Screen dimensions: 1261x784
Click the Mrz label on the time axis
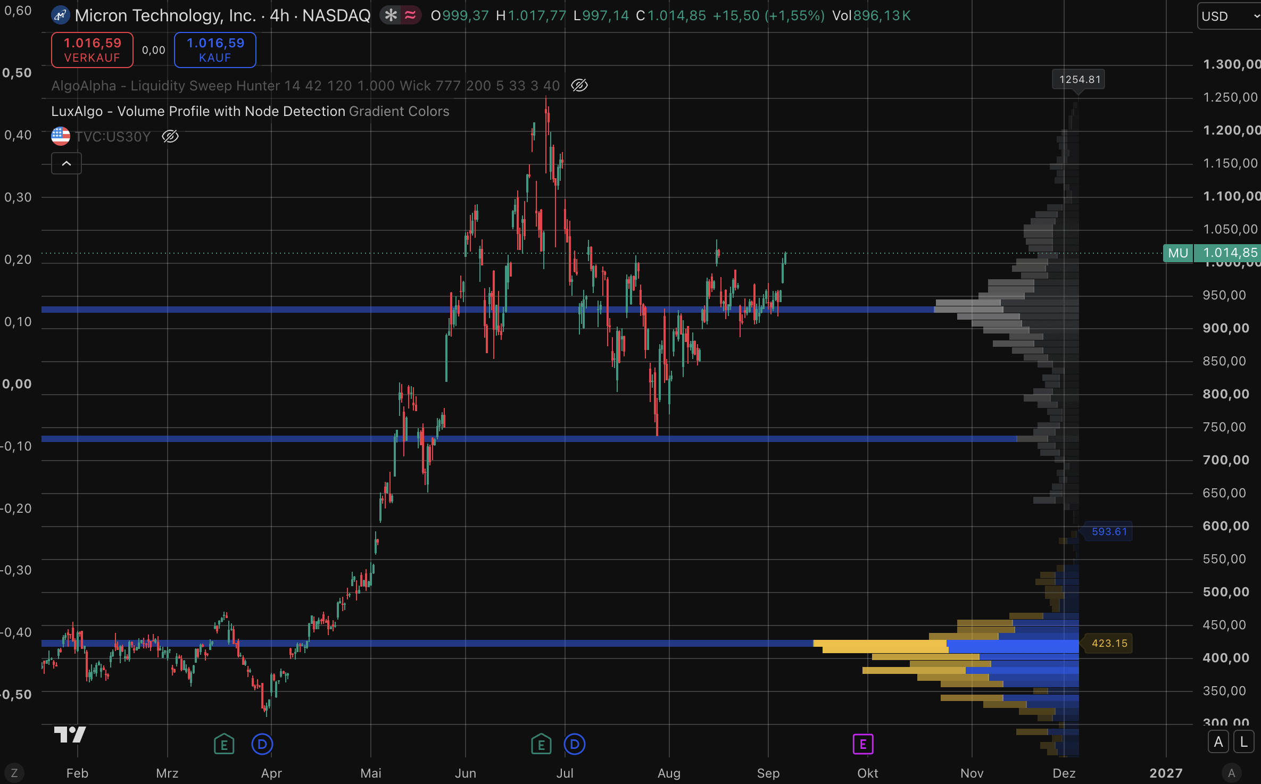coord(167,773)
